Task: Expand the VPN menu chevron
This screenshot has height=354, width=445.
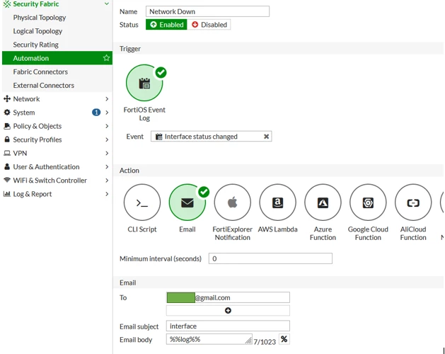Action: 107,153
